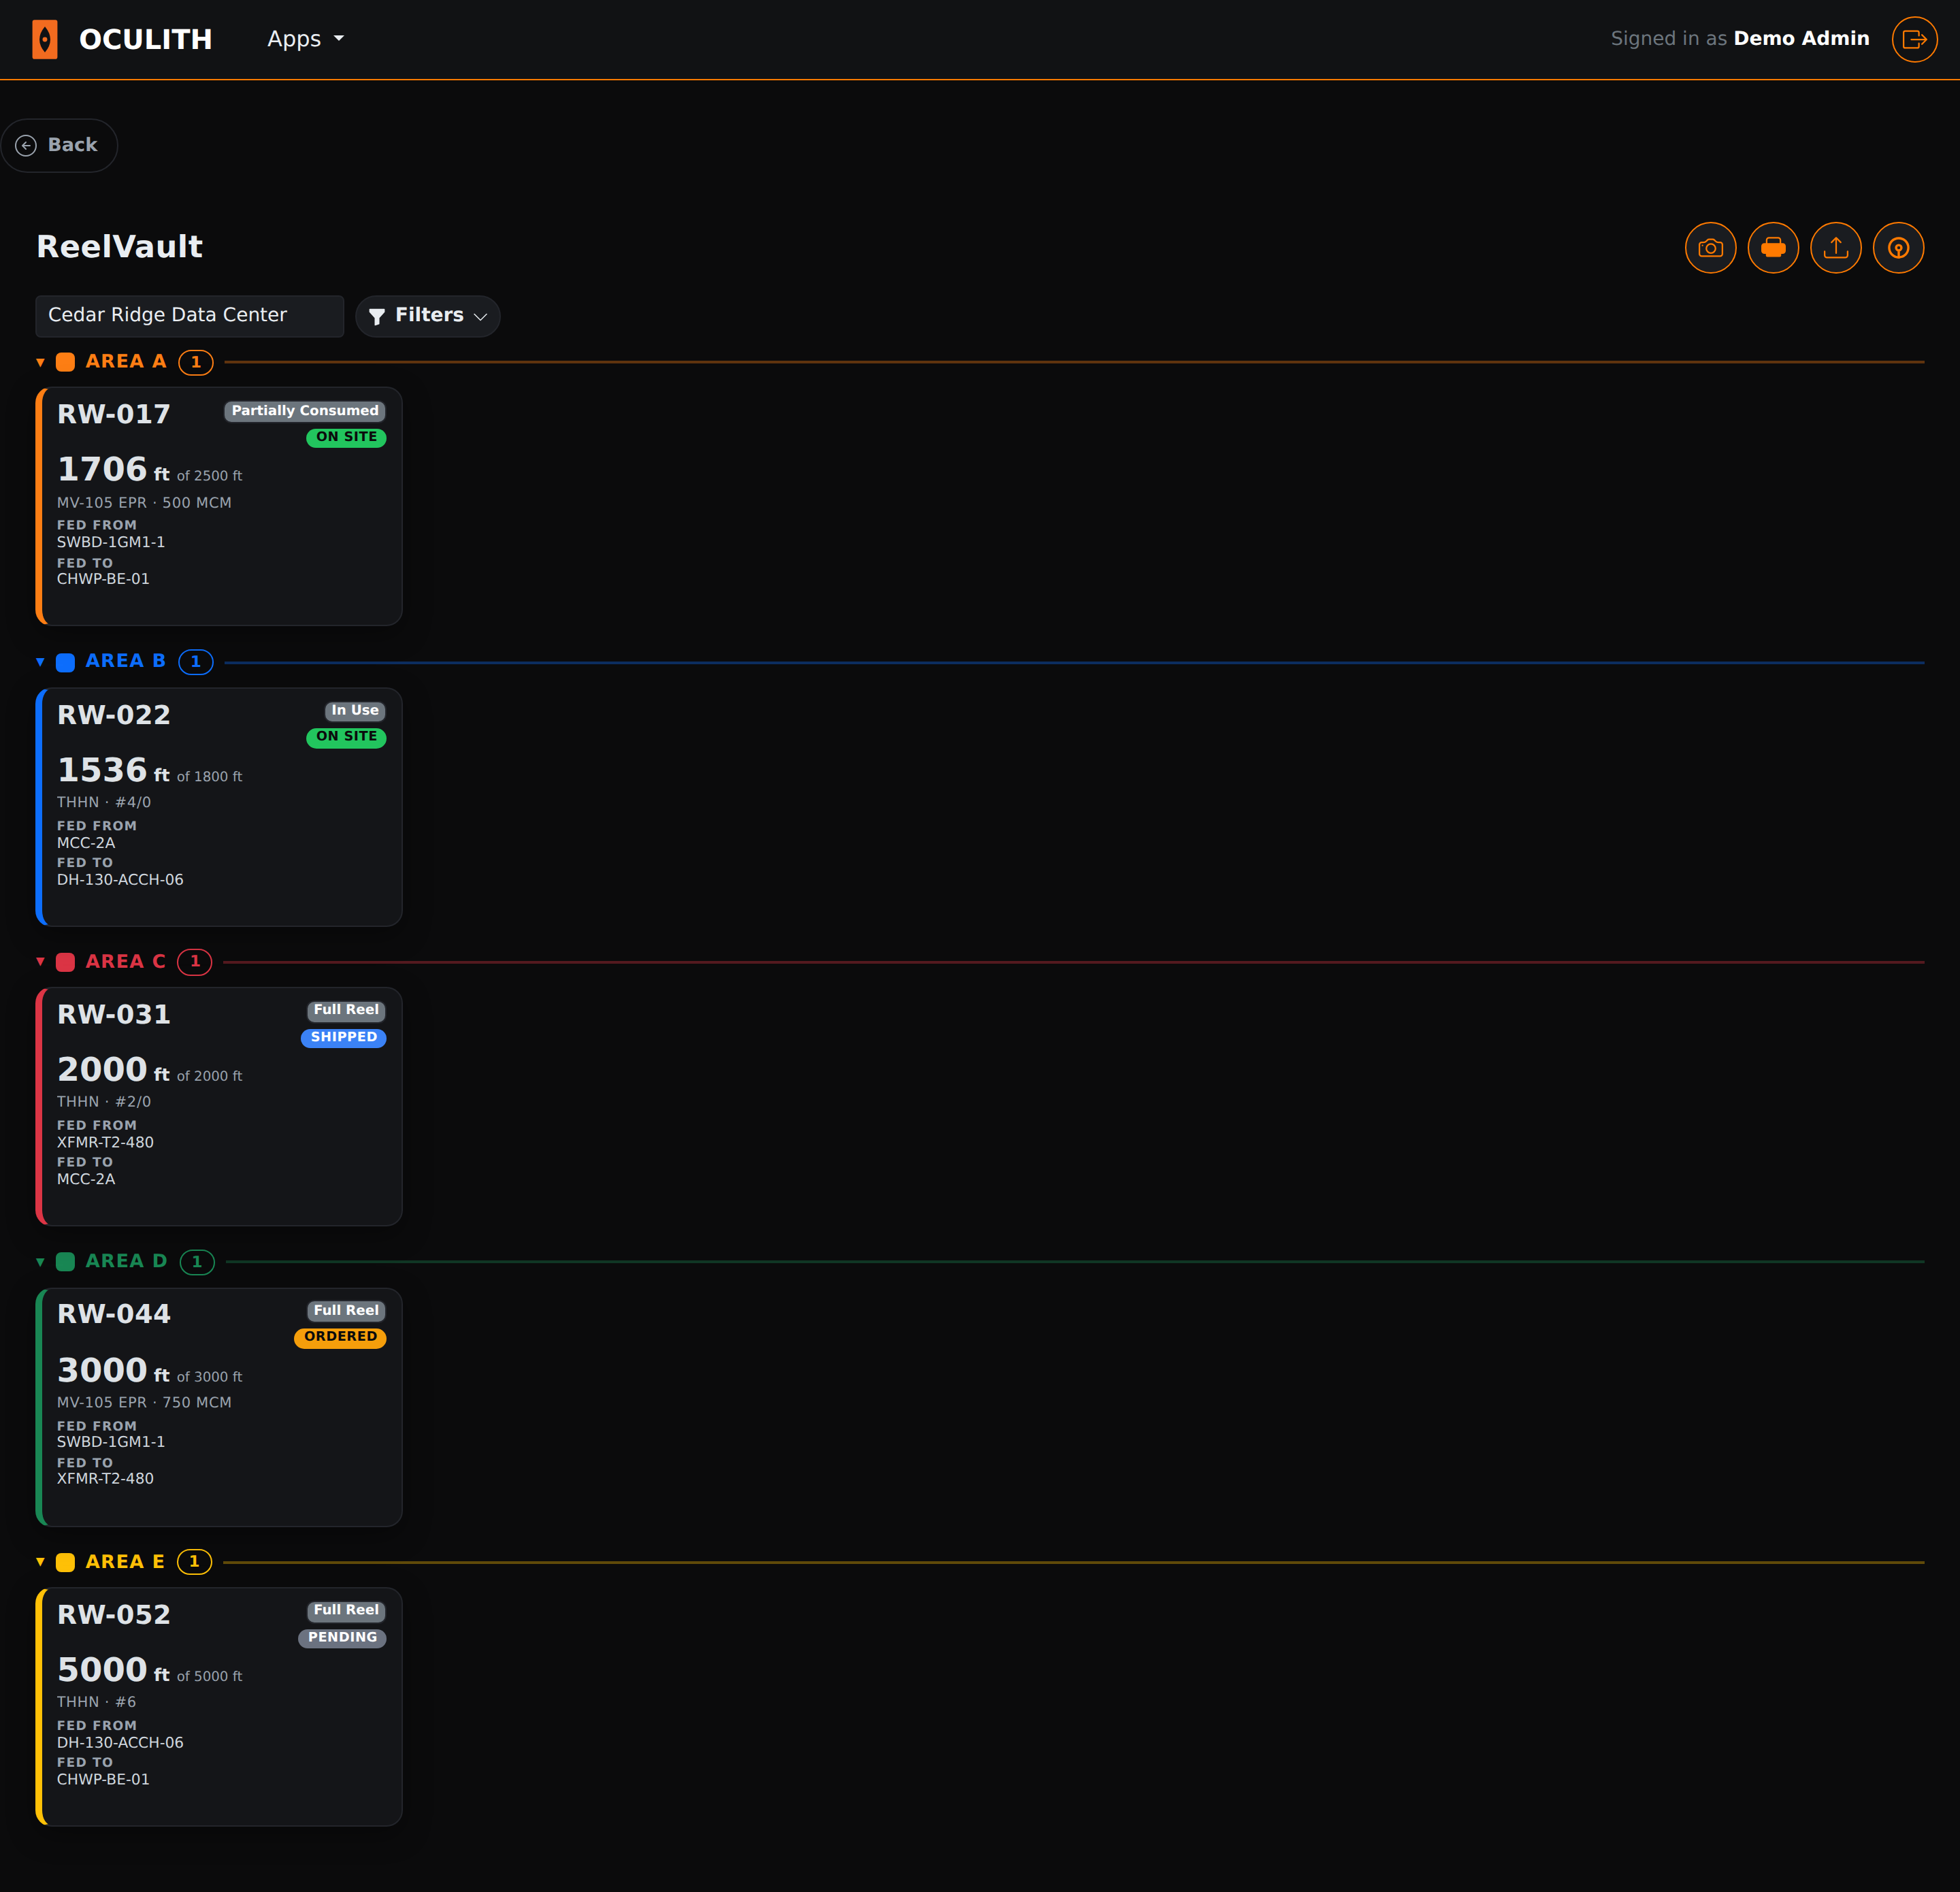
Task: Click the In Use badge on RW-022
Action: click(x=355, y=710)
